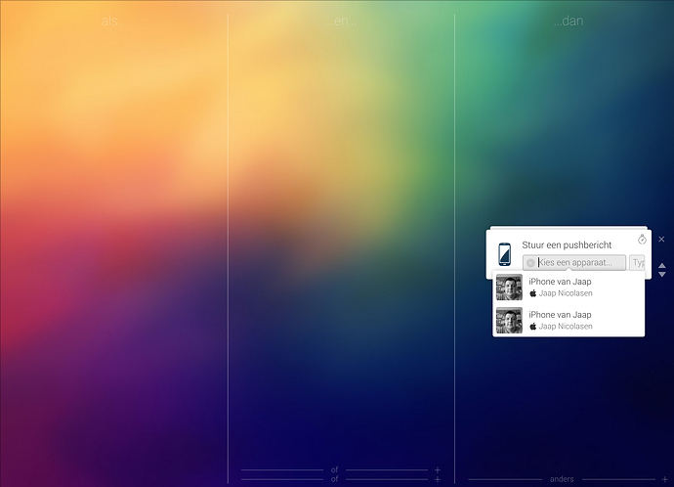Move the card up with the up arrow

pos(662,266)
